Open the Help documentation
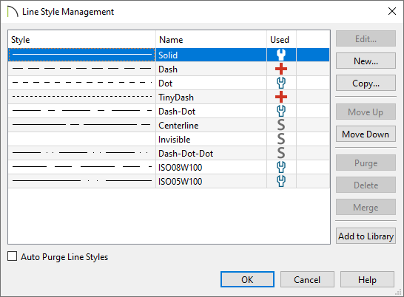The height and width of the screenshot is (297, 404). click(x=367, y=279)
